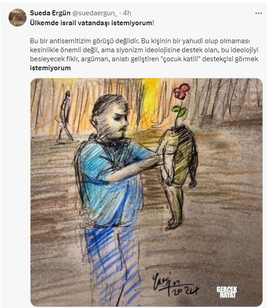
Task: Click the walking figure in the drawing's background
Action: click(x=65, y=117)
